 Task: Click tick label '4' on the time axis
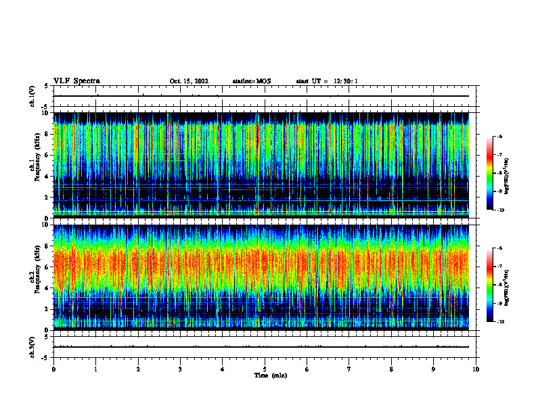223,369
